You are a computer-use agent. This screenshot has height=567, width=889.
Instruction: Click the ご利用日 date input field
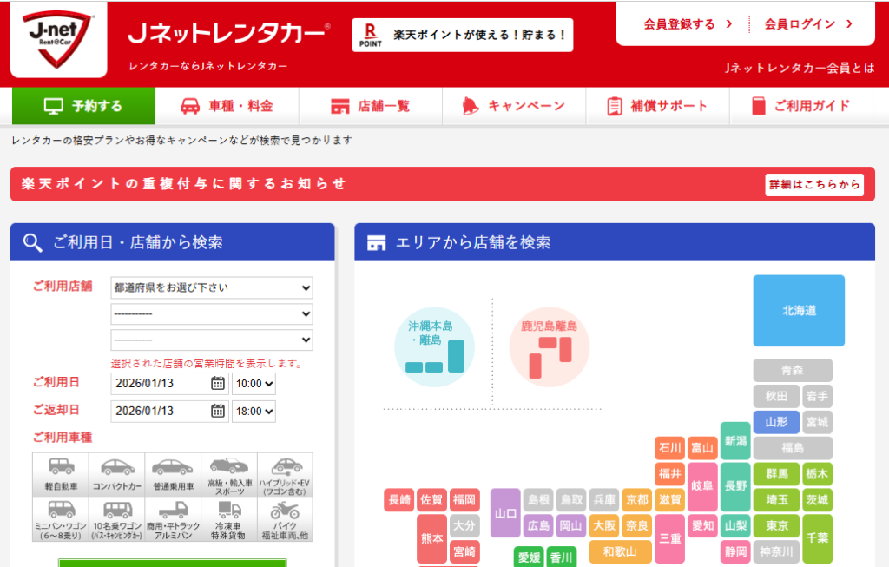(x=160, y=384)
